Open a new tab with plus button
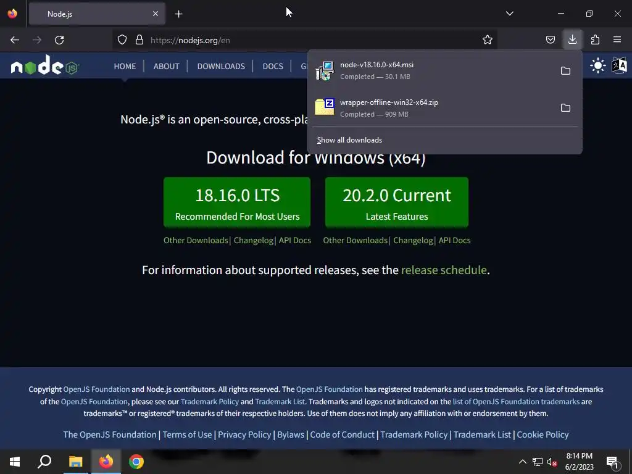632x474 pixels. (178, 14)
